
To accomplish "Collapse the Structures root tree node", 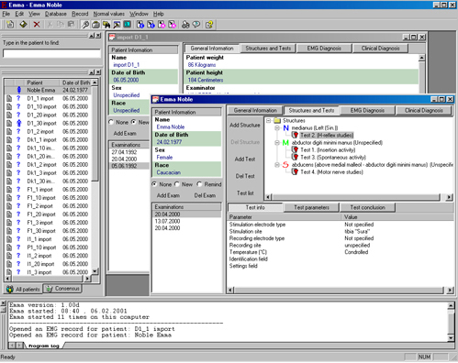I will click(268, 120).
